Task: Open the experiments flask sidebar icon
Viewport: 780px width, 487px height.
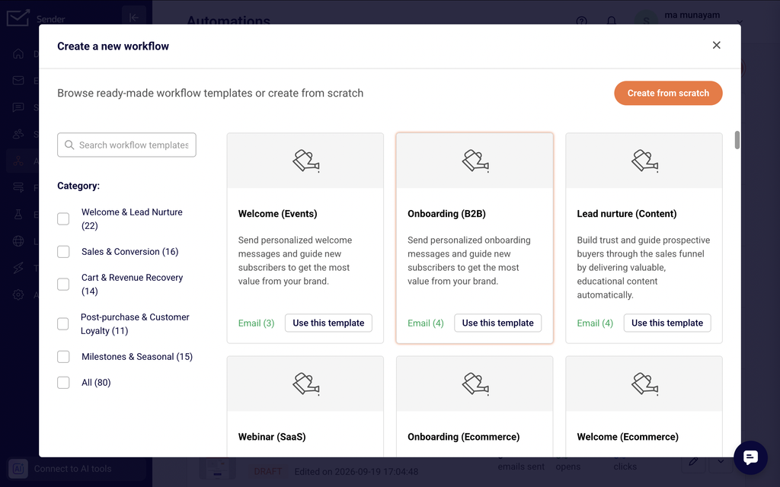Action: (x=18, y=215)
